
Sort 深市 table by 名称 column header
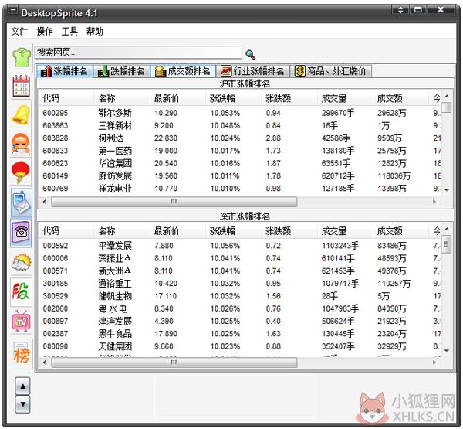coord(122,231)
